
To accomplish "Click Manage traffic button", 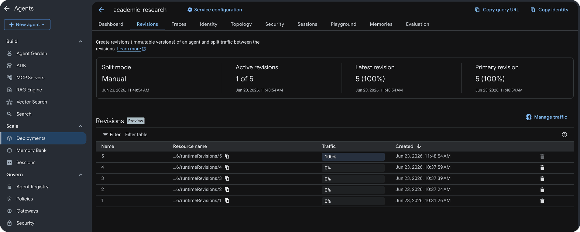I will pos(547,117).
